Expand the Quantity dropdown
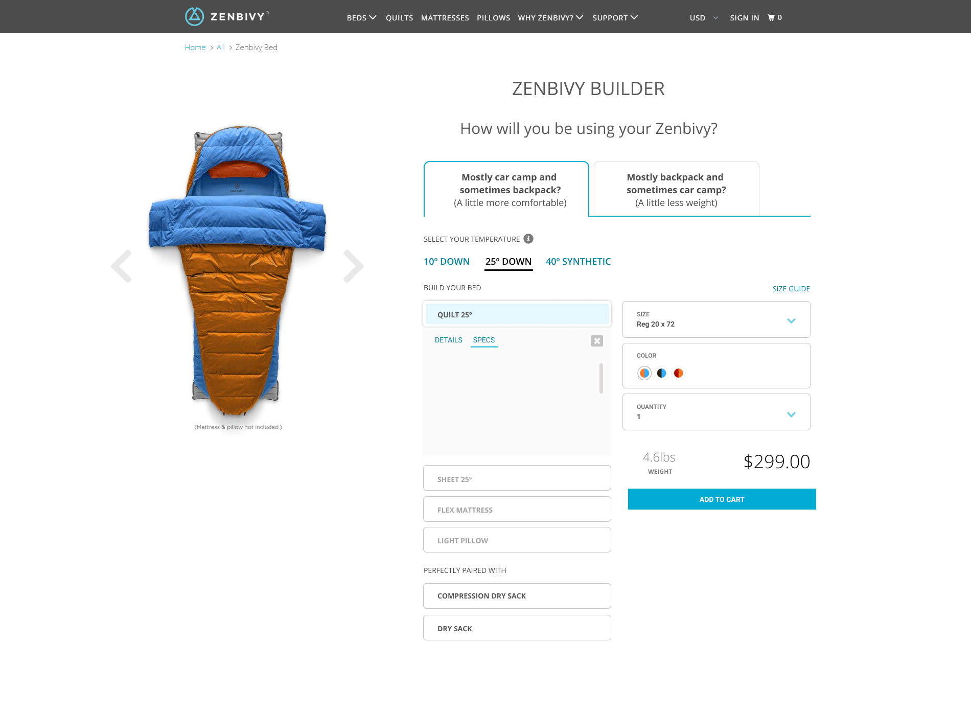 tap(716, 412)
